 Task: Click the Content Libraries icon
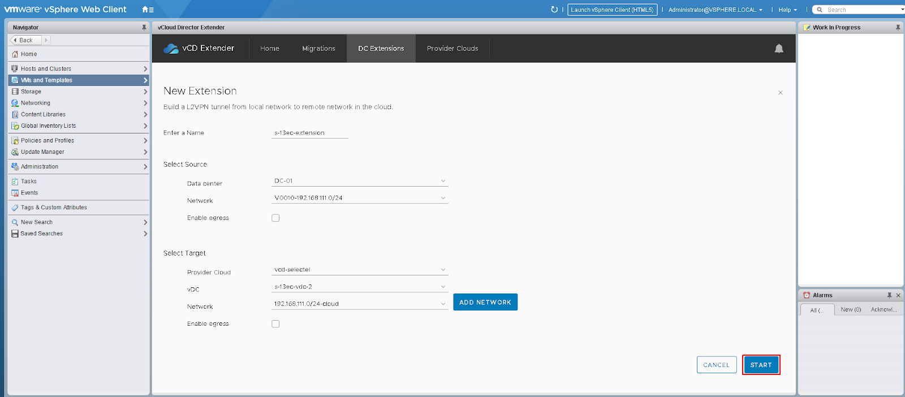click(15, 114)
